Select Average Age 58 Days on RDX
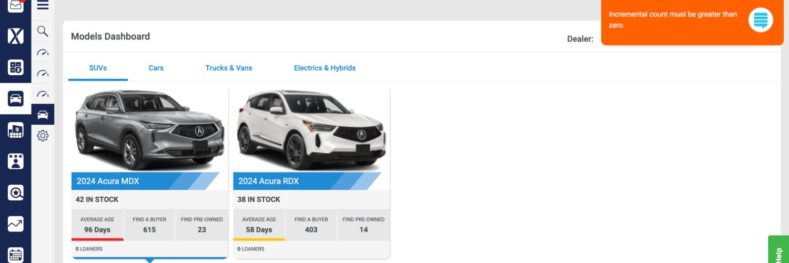Screen dimensions: 789x263 point(259,225)
